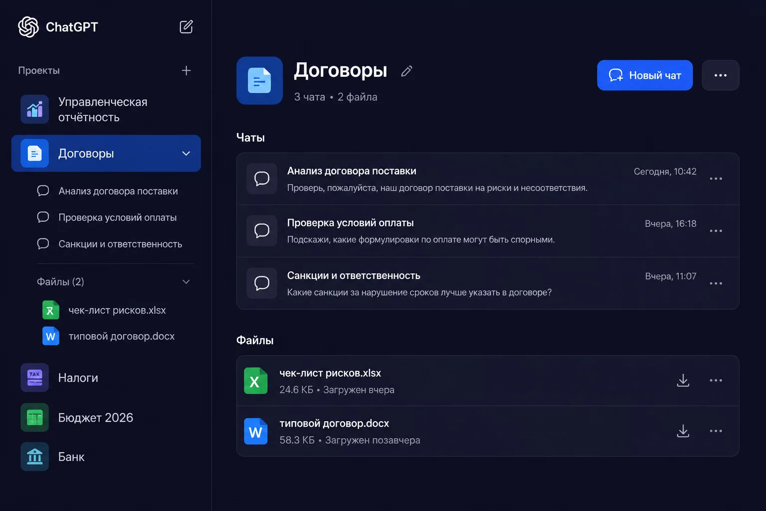
Task: Open project options three-dots button in header
Action: tap(720, 75)
